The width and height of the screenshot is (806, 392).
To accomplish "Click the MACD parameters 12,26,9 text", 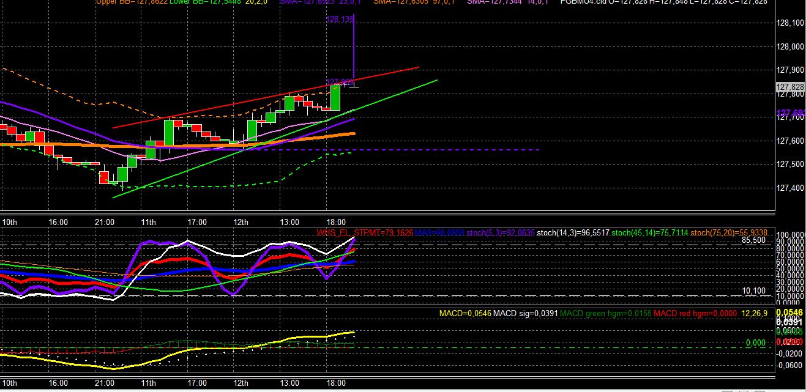I will [x=755, y=314].
